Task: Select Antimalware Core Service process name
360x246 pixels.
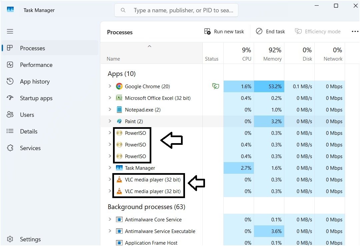Action: [x=153, y=220]
